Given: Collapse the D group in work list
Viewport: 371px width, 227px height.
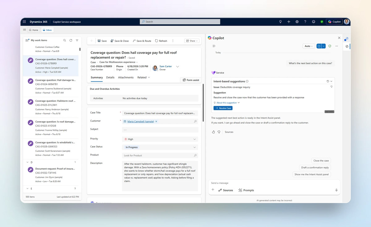Looking at the screenshot, I should pyautogui.click(x=28, y=162).
